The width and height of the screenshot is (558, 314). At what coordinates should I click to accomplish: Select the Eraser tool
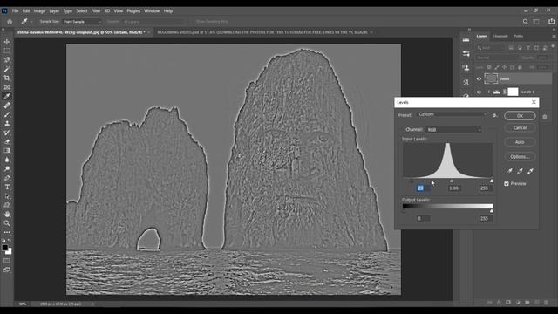coord(7,141)
